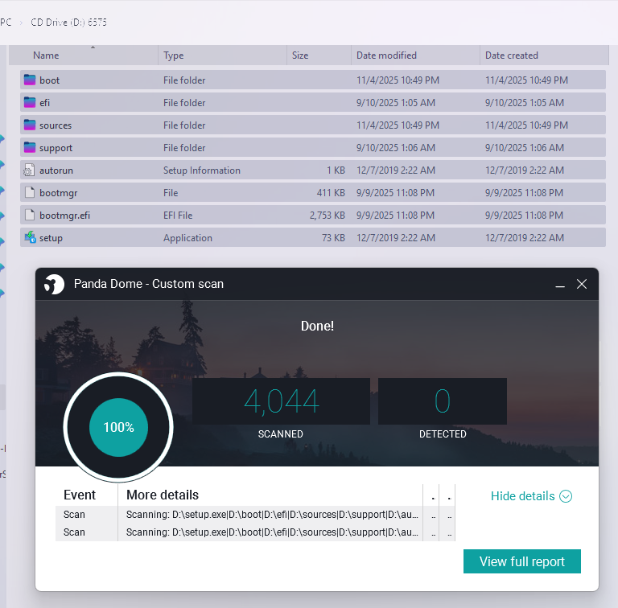The height and width of the screenshot is (608, 618).
Task: Collapse details using the Hide details chevron
Action: click(566, 495)
